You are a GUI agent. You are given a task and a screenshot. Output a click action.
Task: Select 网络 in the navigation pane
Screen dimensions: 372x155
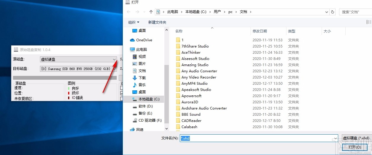tap(137, 129)
